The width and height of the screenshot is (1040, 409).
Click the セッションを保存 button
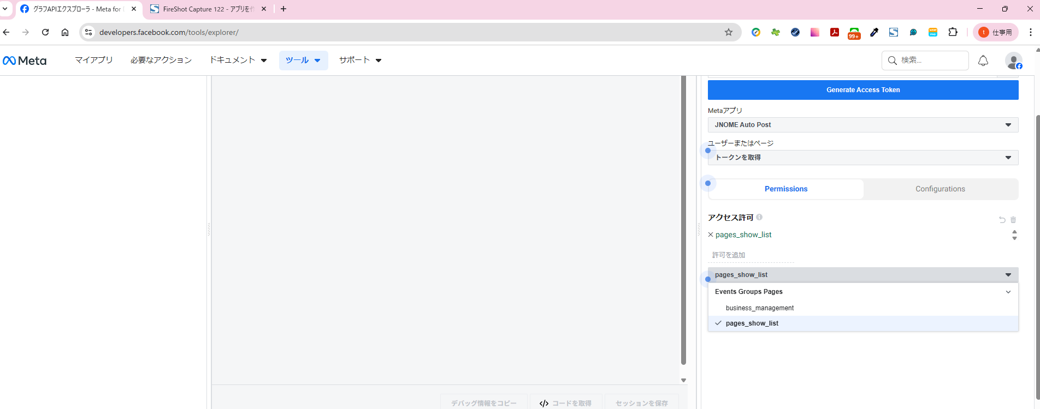click(641, 403)
